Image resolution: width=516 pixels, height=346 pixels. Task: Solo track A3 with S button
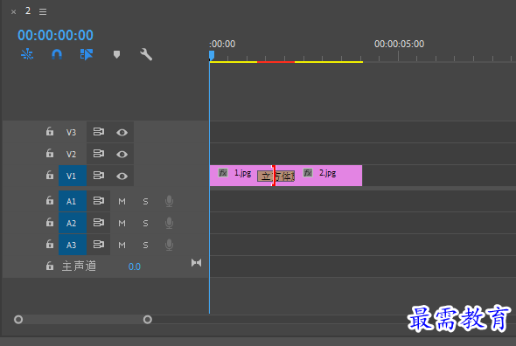(x=145, y=245)
